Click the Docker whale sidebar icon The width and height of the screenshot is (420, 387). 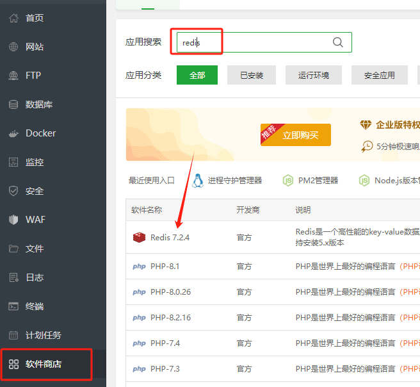click(13, 133)
